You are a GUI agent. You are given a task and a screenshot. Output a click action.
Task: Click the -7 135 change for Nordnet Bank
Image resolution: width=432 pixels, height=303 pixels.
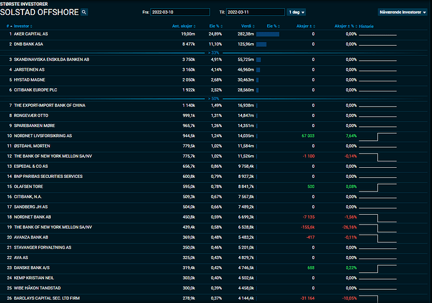pyautogui.click(x=308, y=217)
